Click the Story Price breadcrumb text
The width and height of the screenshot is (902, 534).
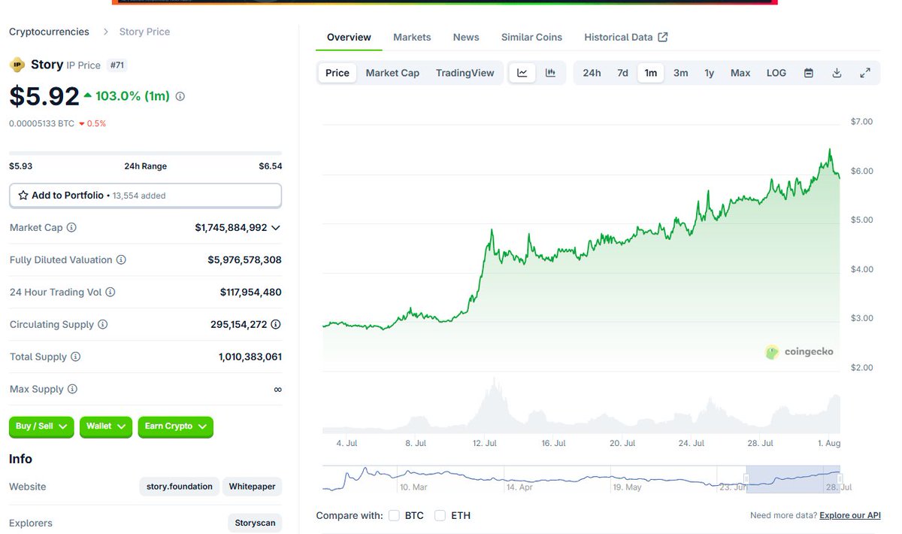point(144,32)
